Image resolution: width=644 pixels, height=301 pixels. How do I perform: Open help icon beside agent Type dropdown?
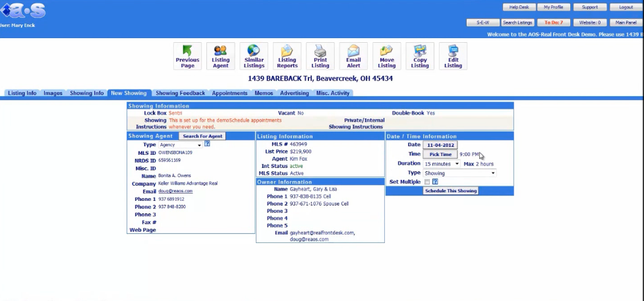[x=207, y=144]
